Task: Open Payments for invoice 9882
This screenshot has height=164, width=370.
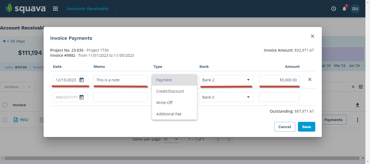Action: tap(333, 119)
